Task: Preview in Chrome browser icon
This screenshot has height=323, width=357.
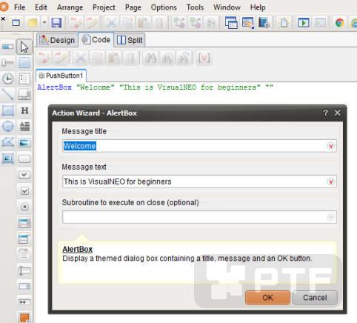Action: (340, 23)
